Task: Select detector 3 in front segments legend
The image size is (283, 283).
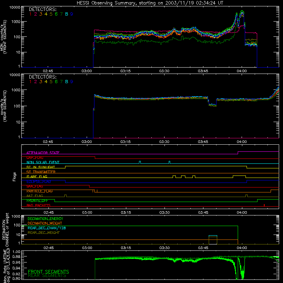Action: click(x=41, y=14)
